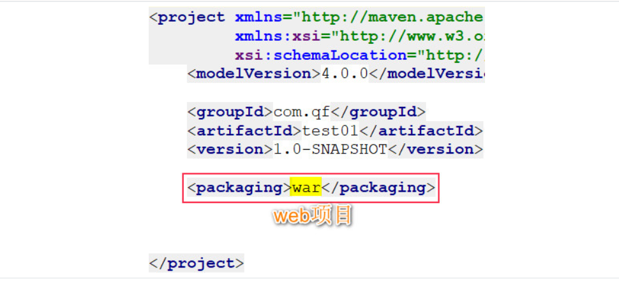Click the orange web项目 annotation

[x=313, y=216]
